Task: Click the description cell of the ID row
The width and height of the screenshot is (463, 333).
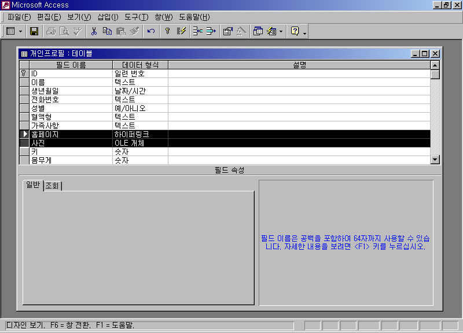Action: point(299,73)
